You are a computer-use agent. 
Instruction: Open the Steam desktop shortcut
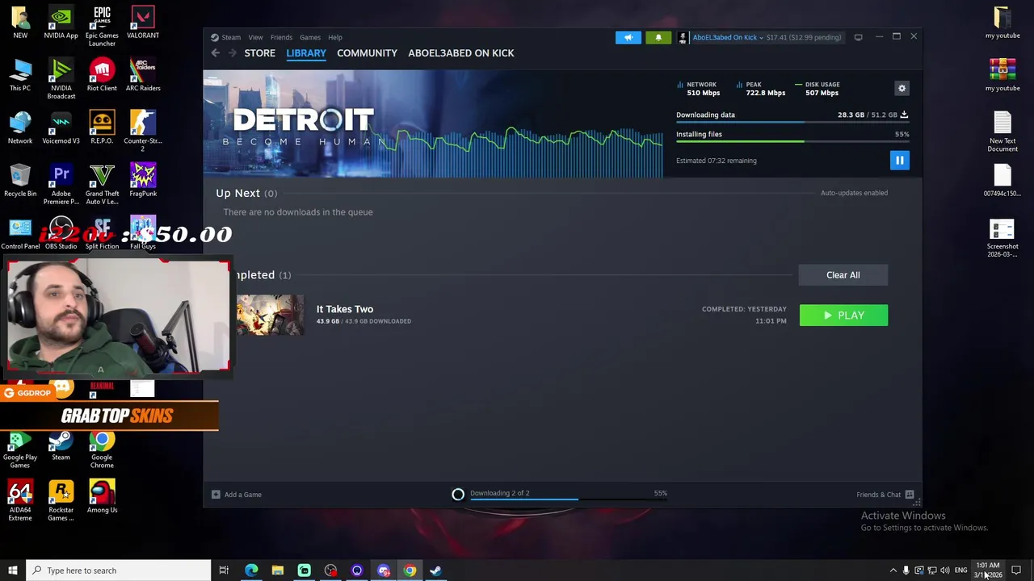61,445
